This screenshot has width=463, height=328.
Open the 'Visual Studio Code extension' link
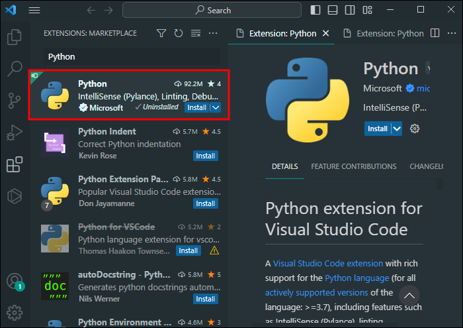click(x=321, y=263)
